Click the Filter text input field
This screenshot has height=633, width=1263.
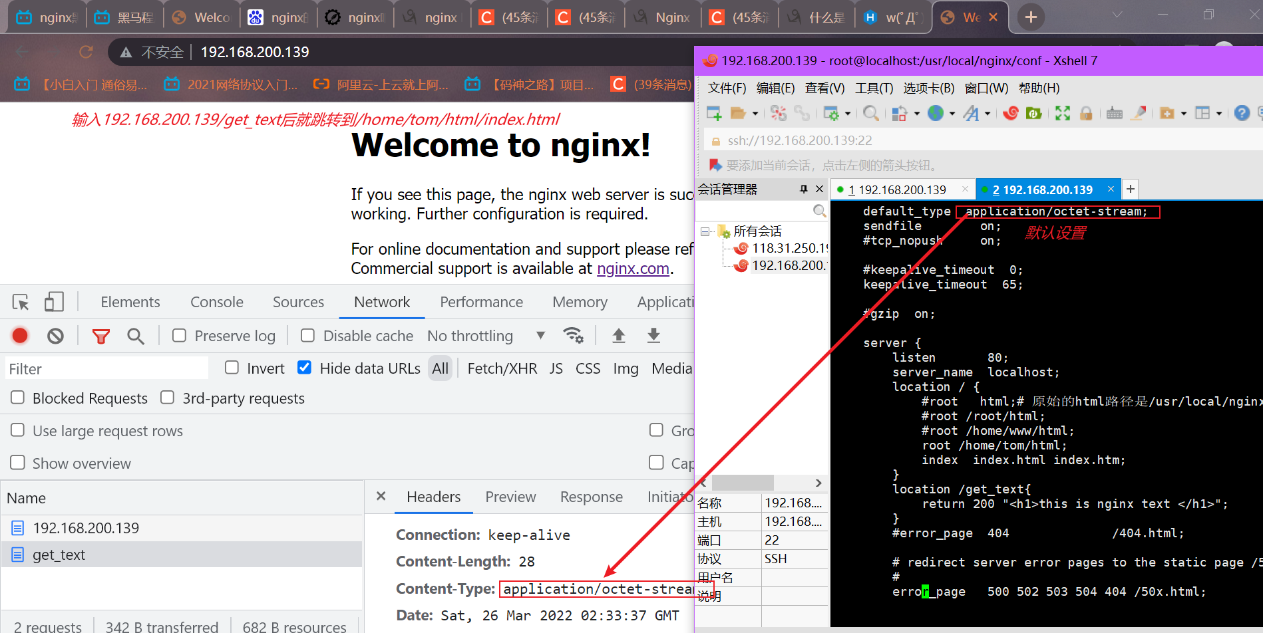click(x=106, y=368)
